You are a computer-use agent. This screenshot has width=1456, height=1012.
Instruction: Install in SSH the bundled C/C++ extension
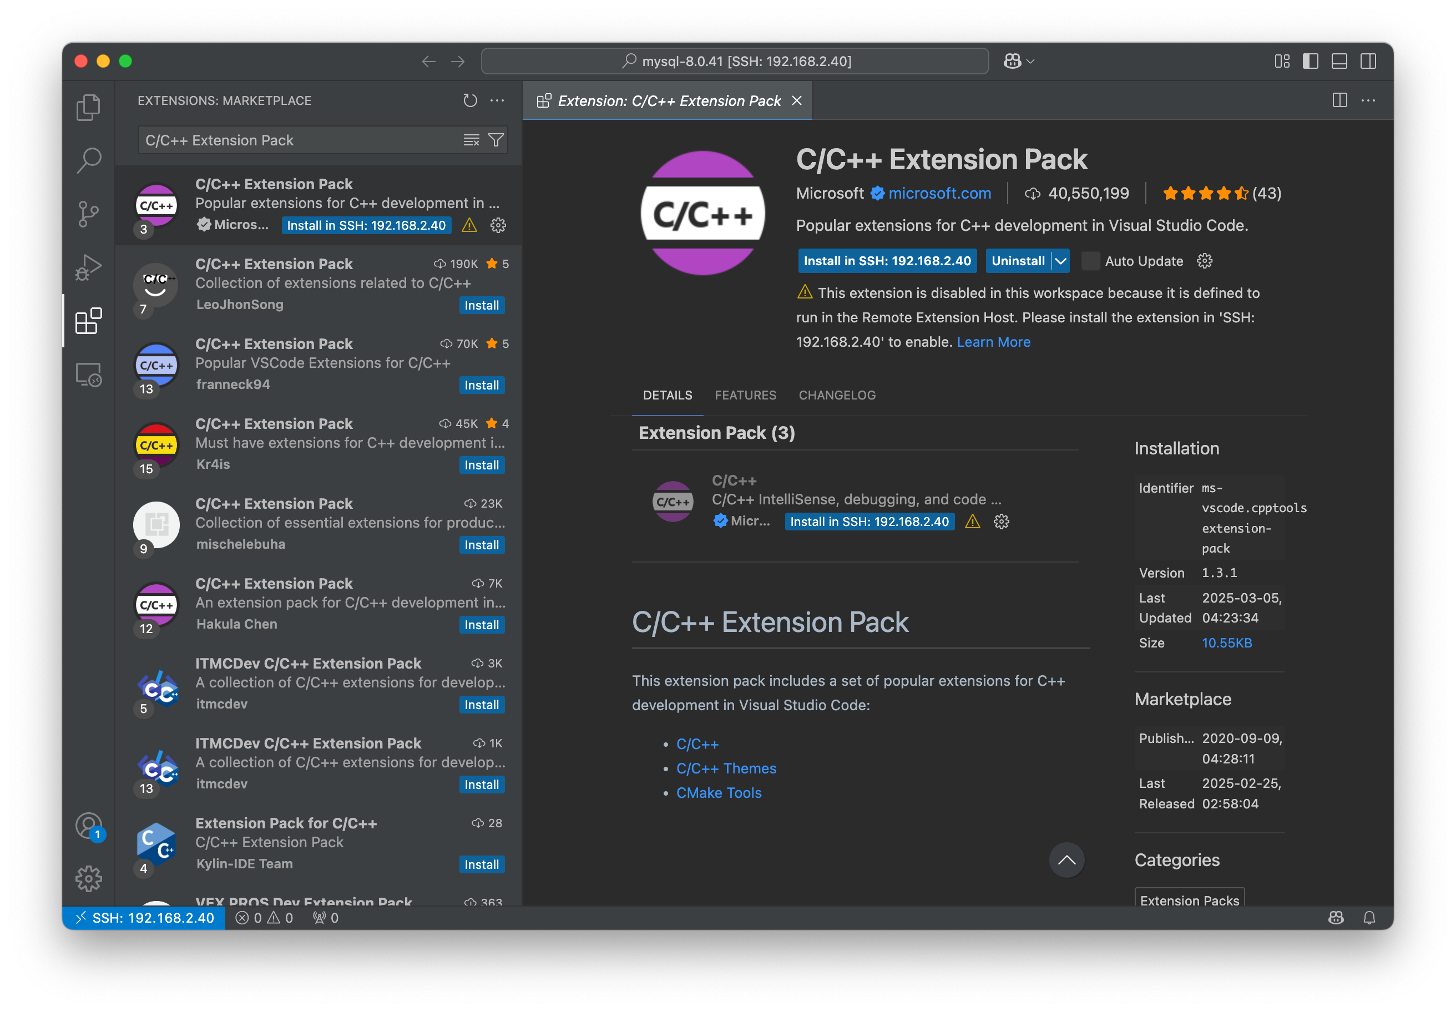pos(869,522)
